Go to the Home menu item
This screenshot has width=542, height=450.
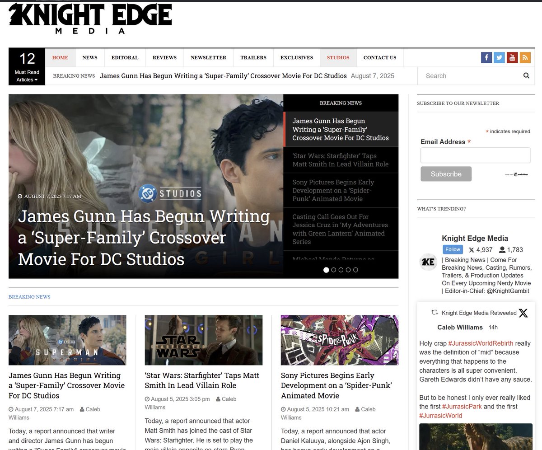60,57
